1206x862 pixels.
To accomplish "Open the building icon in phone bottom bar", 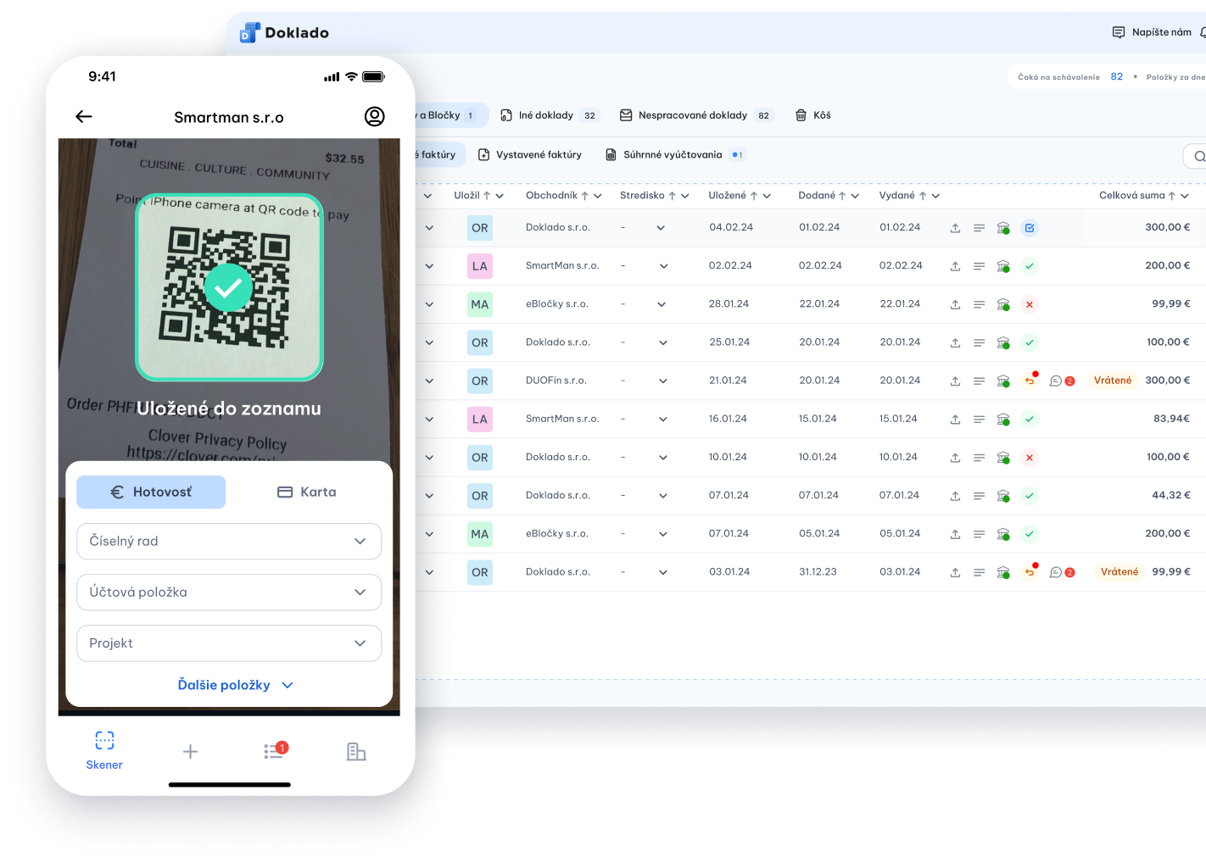I will click(356, 752).
